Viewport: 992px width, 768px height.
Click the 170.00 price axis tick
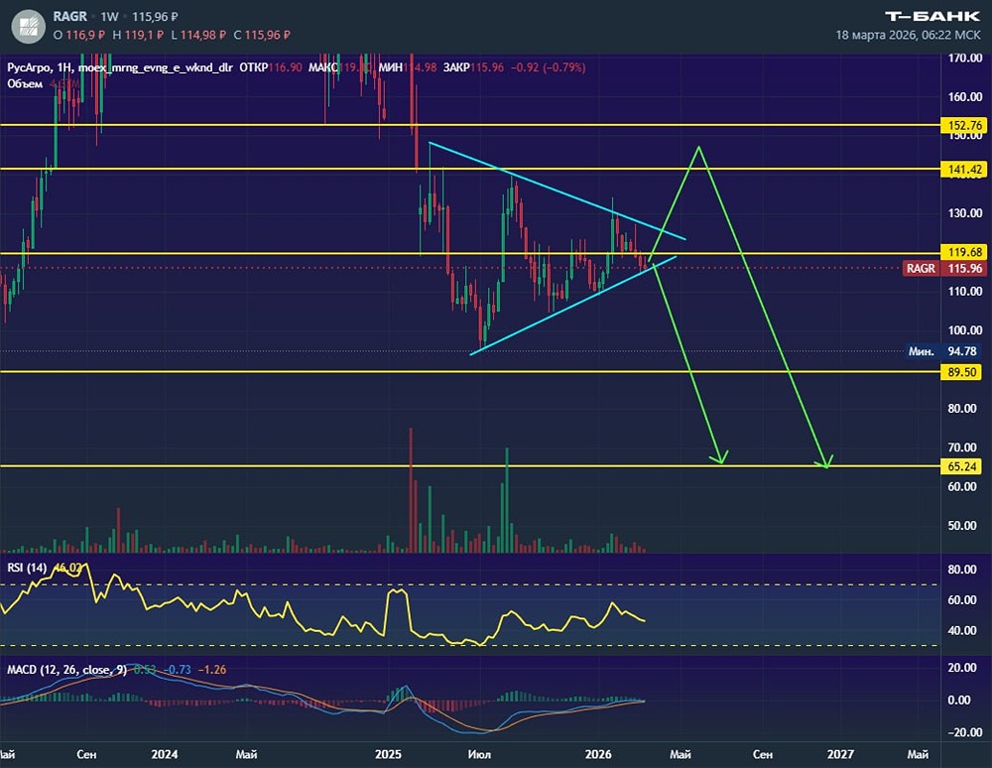pyautogui.click(x=965, y=58)
